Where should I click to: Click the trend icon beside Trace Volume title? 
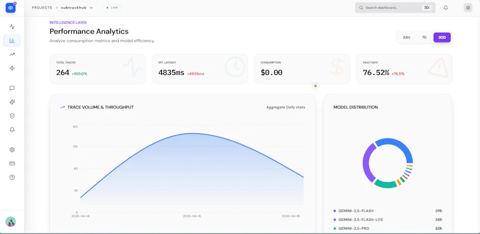click(62, 108)
